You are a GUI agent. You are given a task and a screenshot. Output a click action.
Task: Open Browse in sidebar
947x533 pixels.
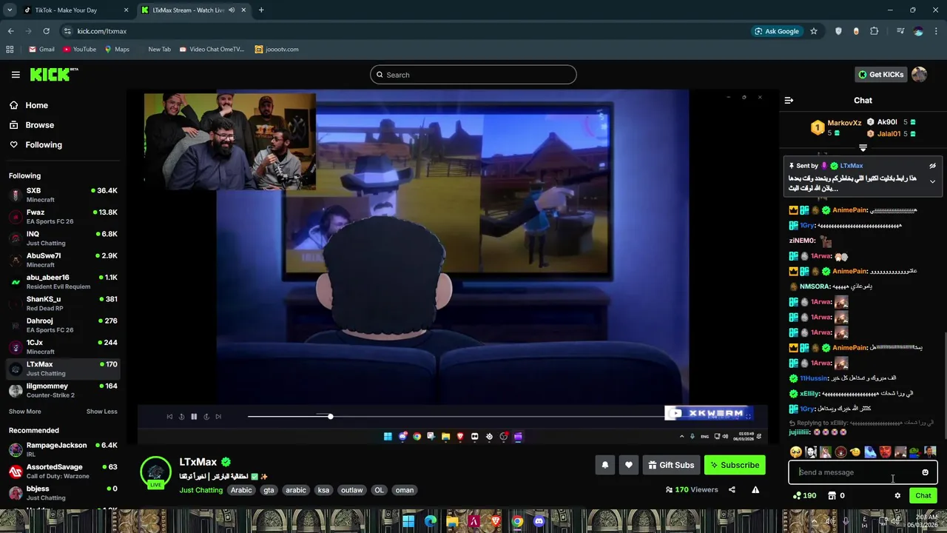[x=39, y=125]
